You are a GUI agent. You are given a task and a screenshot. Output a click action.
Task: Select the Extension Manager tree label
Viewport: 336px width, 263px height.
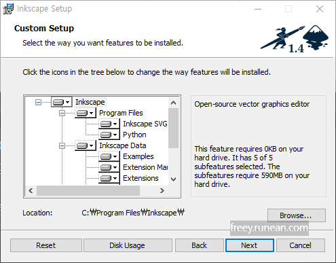pos(145,167)
